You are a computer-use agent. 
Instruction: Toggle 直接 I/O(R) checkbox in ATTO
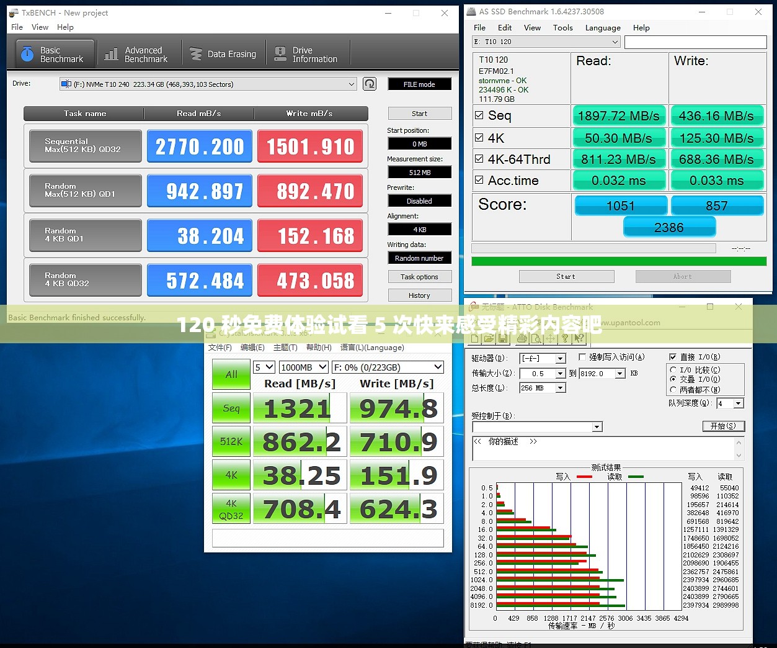coord(673,357)
